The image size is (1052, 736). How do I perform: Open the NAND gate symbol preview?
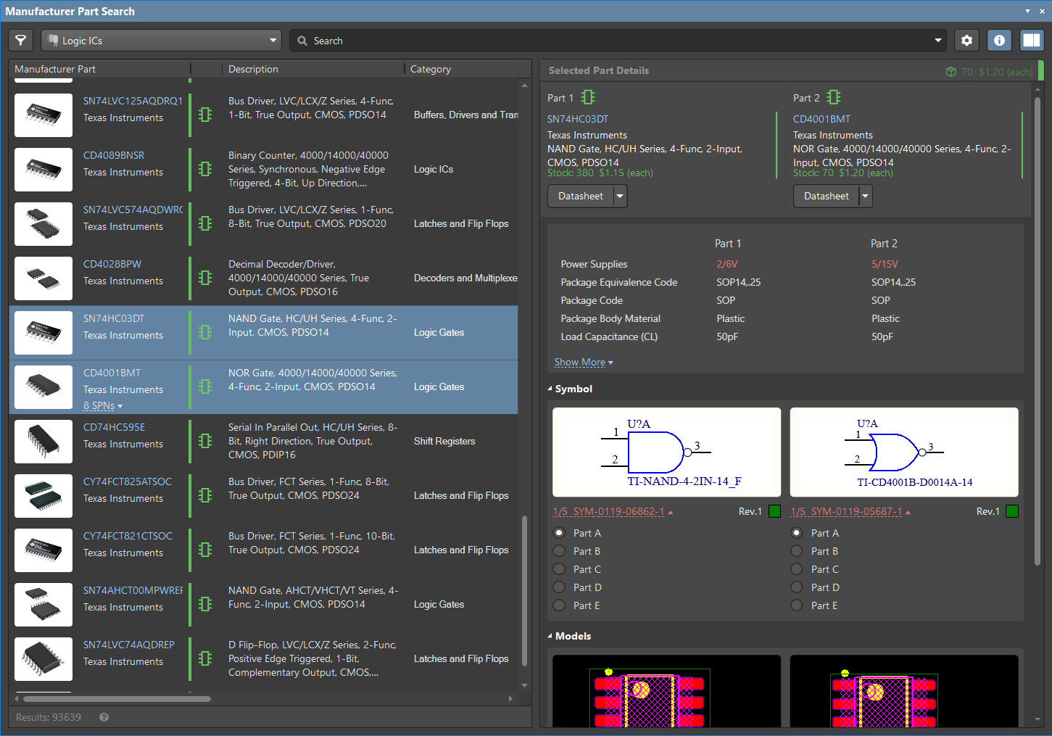(666, 452)
